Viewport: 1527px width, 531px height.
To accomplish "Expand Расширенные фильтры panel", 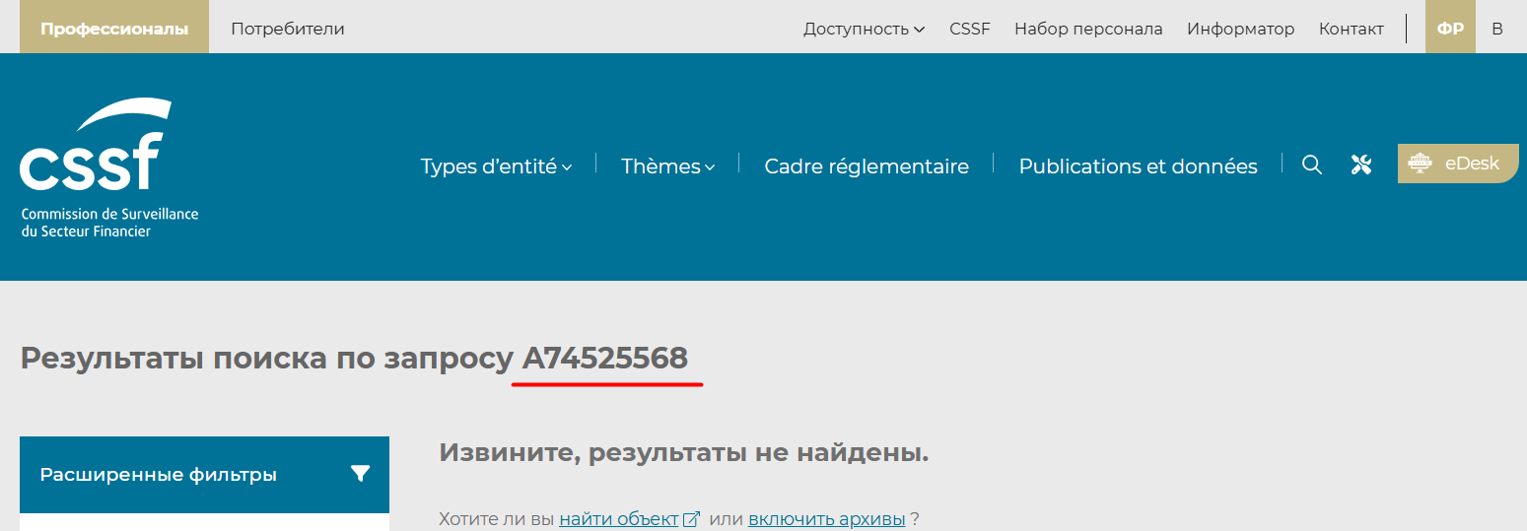I will pos(204,475).
